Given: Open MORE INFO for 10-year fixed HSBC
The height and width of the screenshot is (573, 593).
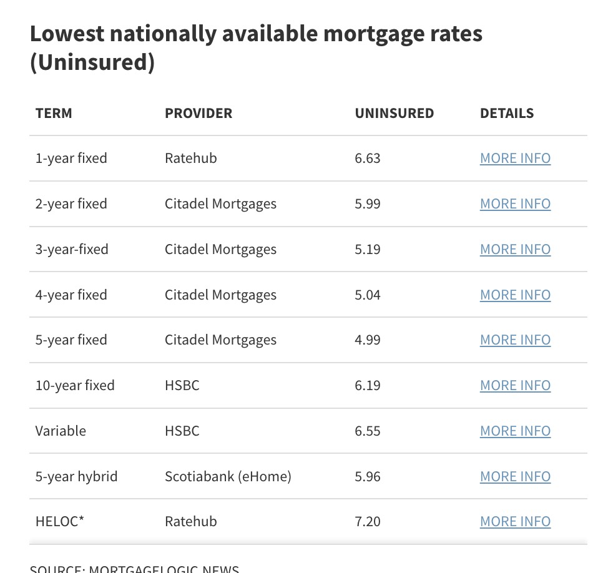Looking at the screenshot, I should [515, 386].
